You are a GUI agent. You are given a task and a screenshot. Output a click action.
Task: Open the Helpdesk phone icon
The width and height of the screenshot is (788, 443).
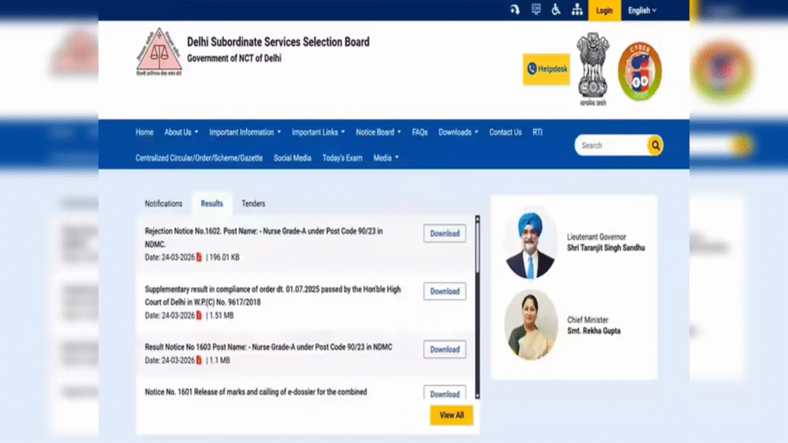[x=533, y=69]
